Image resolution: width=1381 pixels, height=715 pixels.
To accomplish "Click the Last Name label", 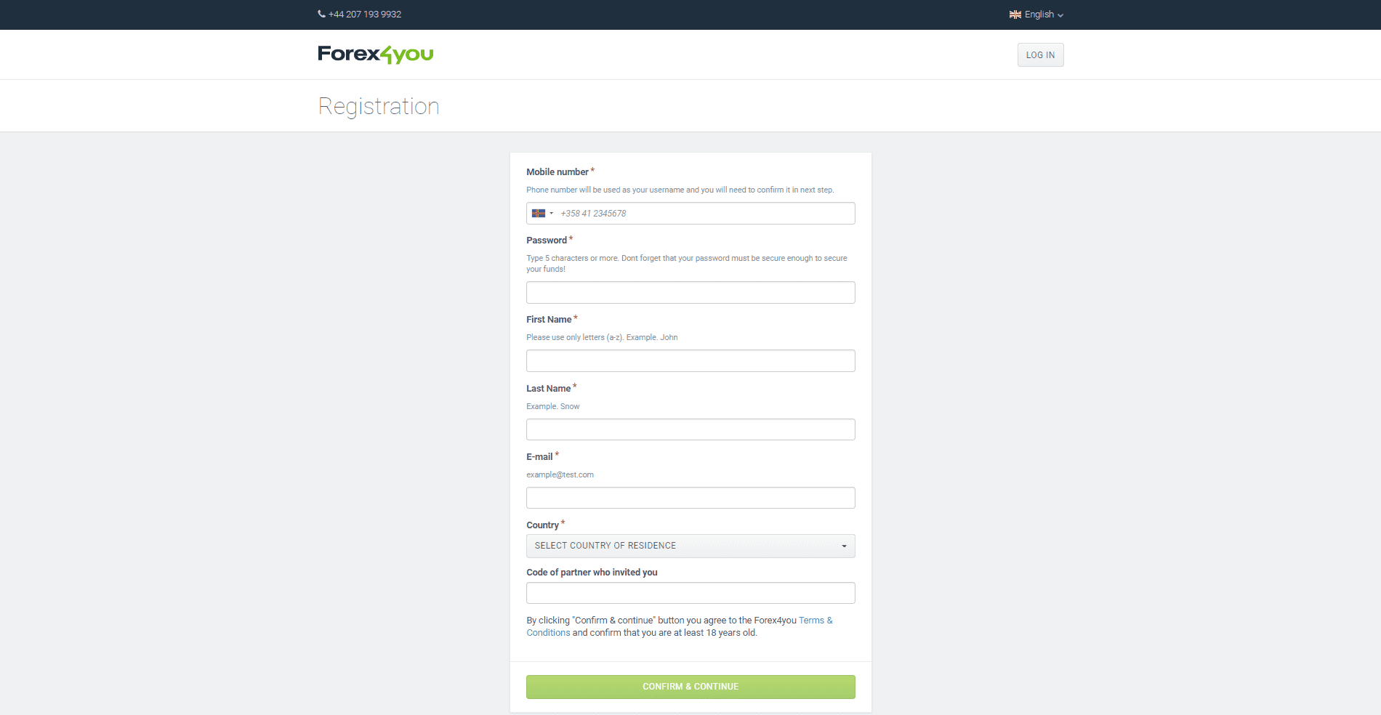I will [548, 389].
